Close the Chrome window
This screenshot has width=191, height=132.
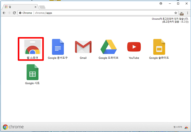click(186, 3)
